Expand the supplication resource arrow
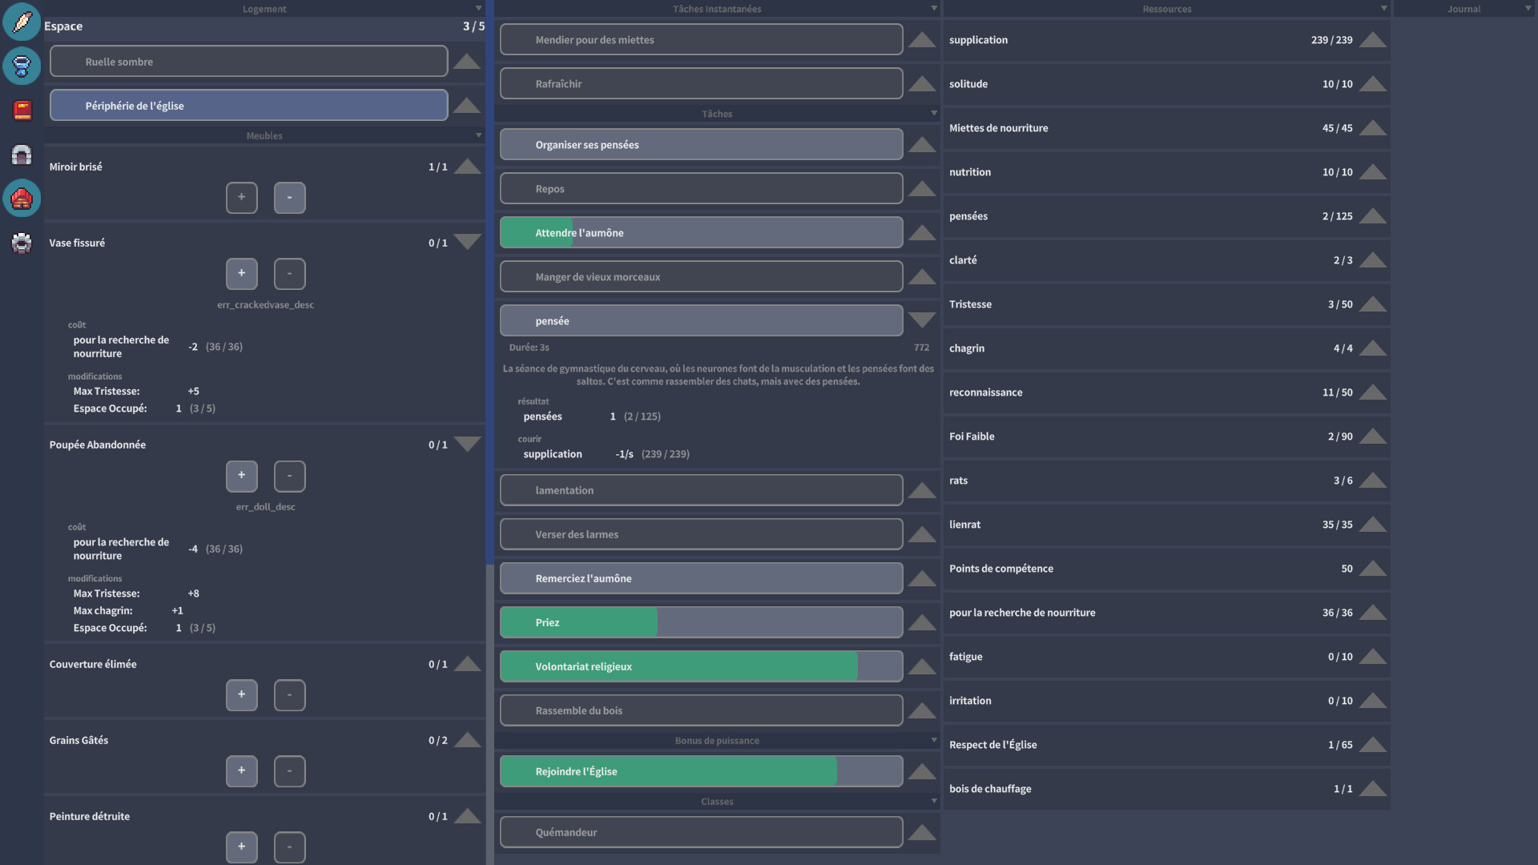Image resolution: width=1538 pixels, height=865 pixels. click(x=1372, y=40)
